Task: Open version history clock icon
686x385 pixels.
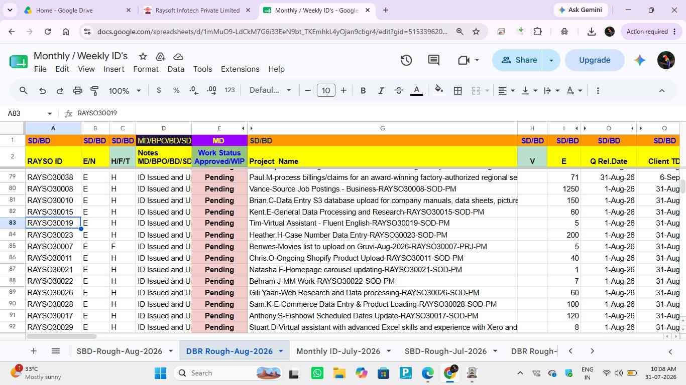Action: pyautogui.click(x=406, y=60)
